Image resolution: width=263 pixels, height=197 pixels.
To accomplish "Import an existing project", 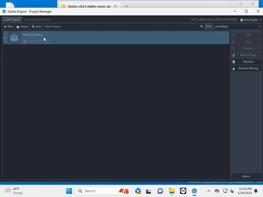I will [22, 26].
